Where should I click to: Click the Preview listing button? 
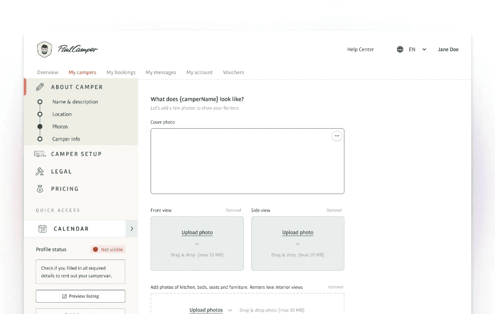[x=80, y=296]
